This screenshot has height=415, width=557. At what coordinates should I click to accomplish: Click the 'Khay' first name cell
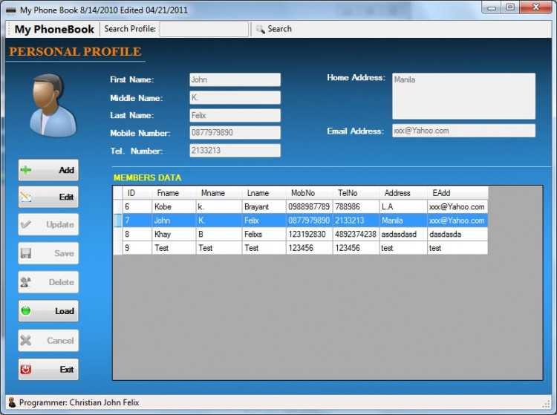pyautogui.click(x=174, y=235)
